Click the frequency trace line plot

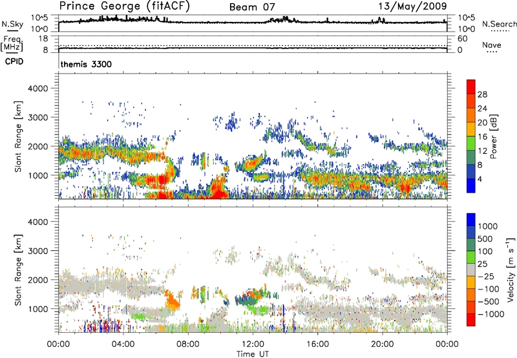(253, 48)
